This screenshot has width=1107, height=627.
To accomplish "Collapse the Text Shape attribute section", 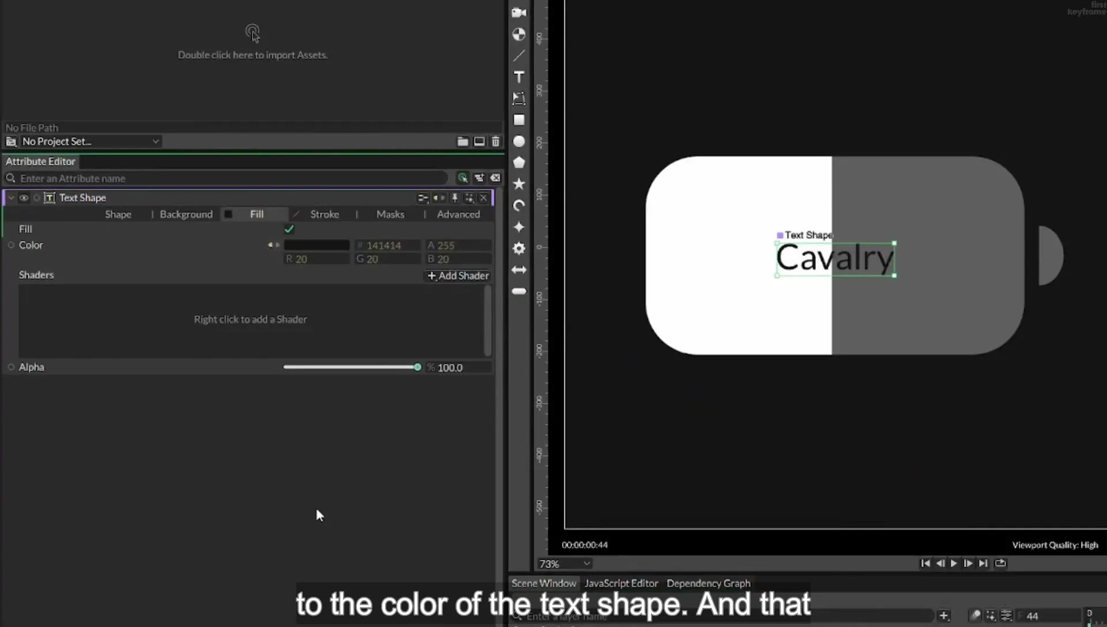I will pyautogui.click(x=11, y=198).
